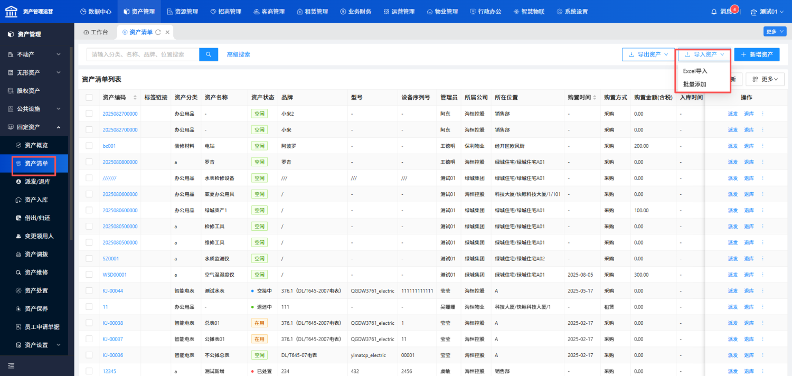Screen dimensions: 792x376
Task: Check the row for asset KJ-00044
Action: point(89,291)
